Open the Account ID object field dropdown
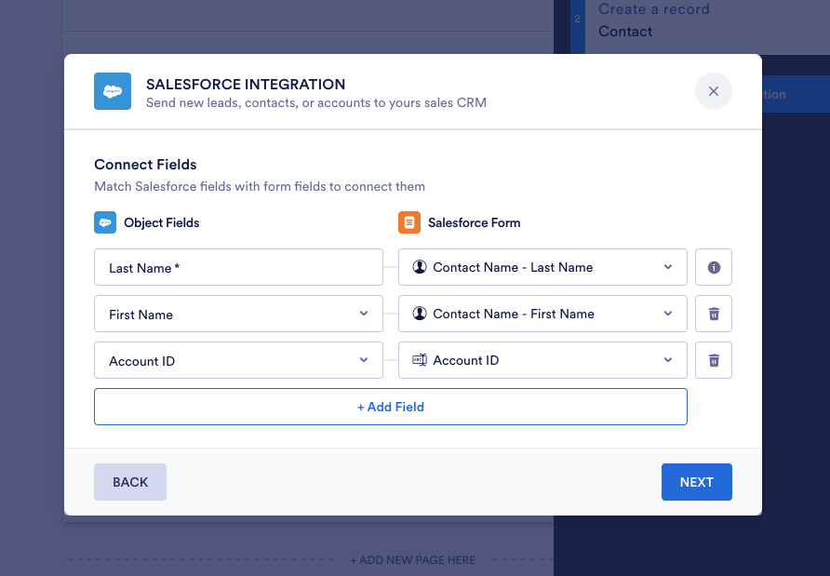This screenshot has width=830, height=576. tap(238, 360)
